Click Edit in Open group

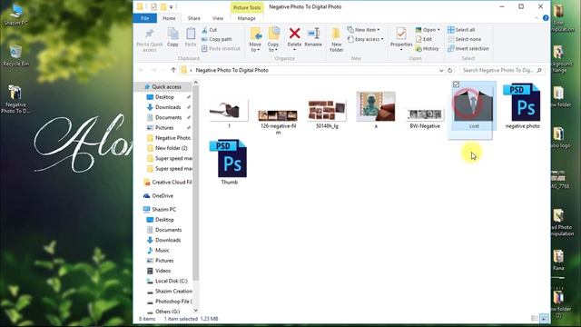[x=424, y=39]
